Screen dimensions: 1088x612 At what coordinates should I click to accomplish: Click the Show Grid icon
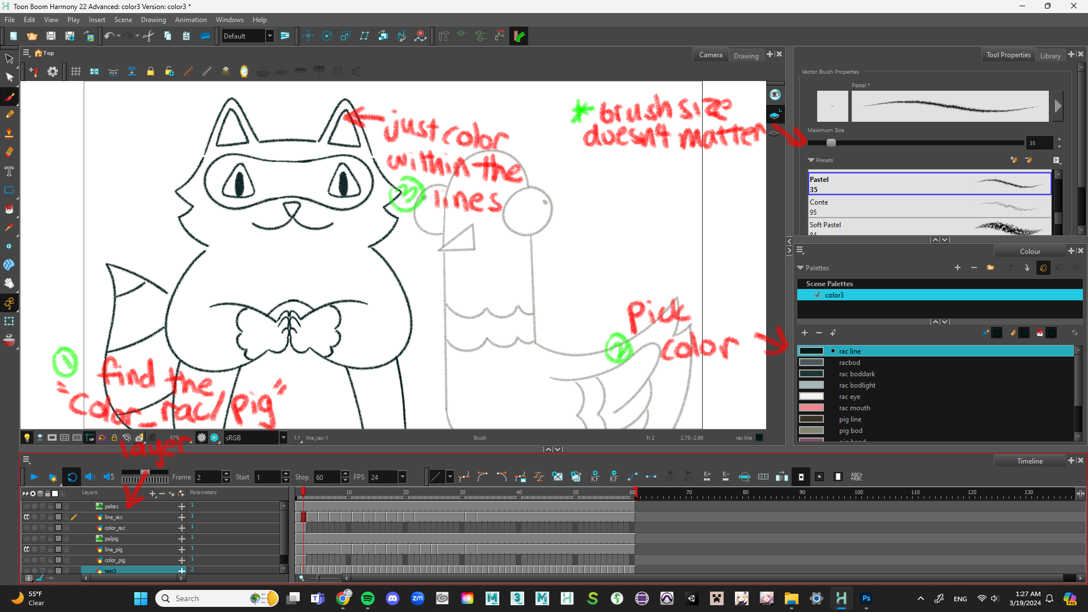point(75,71)
